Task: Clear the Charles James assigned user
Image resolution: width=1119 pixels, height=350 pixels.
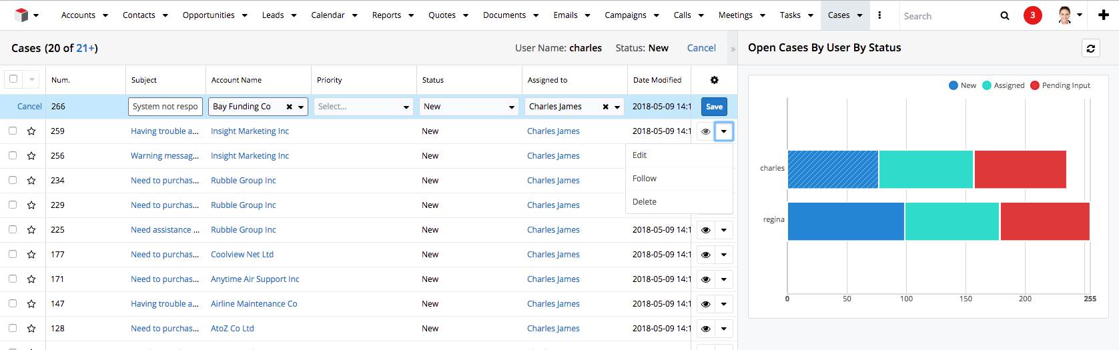Action: point(605,107)
